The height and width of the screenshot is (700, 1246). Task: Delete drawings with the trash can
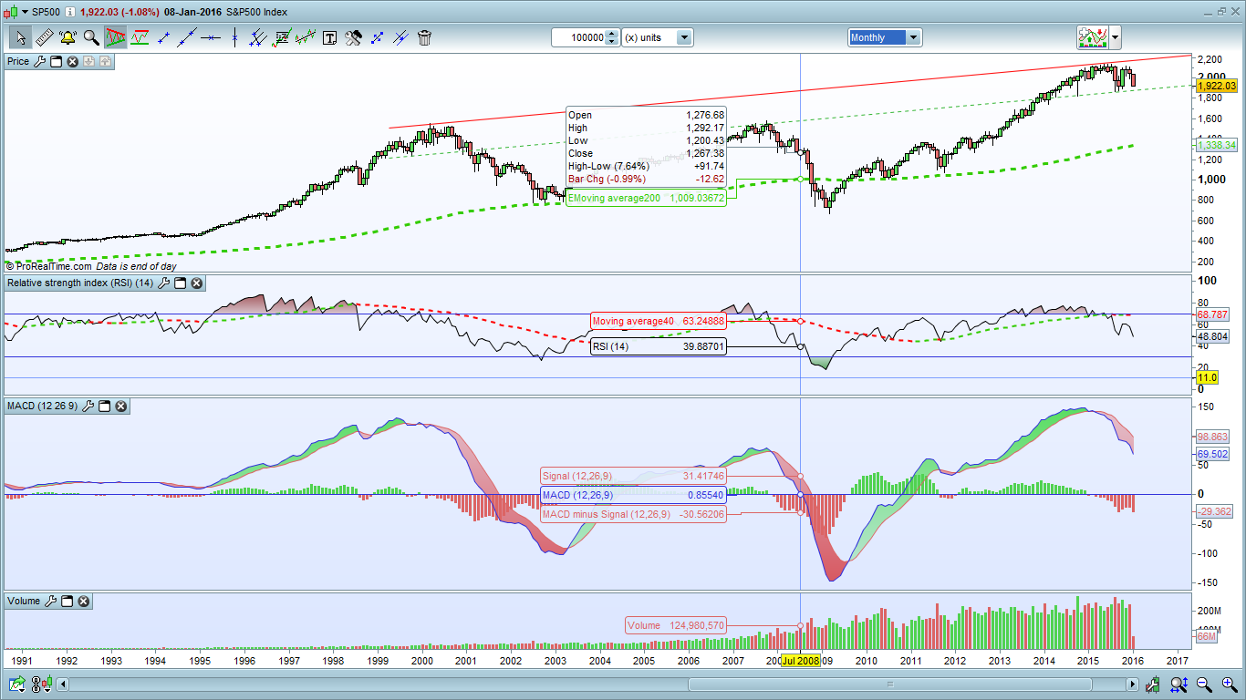click(425, 37)
